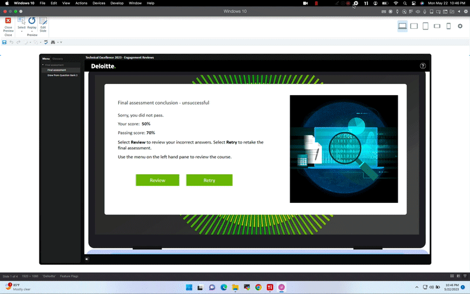Screen dimensions: 470x294
Task: Click the player volume speaker icon
Action: coord(87,259)
